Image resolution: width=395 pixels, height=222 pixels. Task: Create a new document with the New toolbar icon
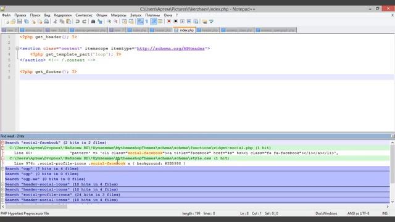tap(7, 22)
